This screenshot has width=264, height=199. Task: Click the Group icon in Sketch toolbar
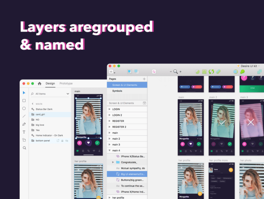(x=129, y=72)
